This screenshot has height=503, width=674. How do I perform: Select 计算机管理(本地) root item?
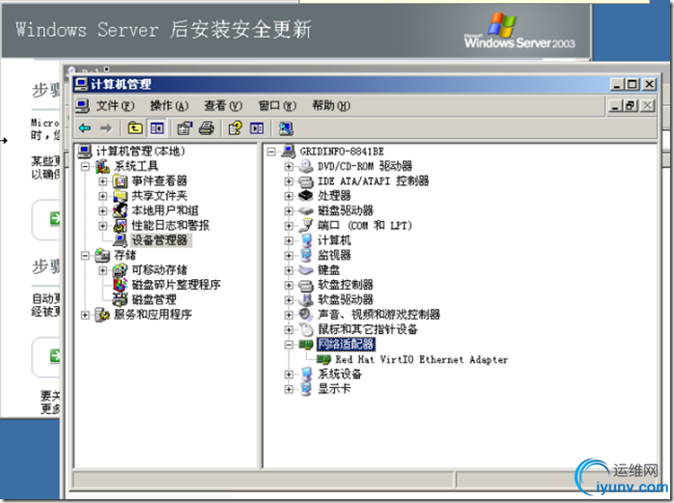point(141,151)
